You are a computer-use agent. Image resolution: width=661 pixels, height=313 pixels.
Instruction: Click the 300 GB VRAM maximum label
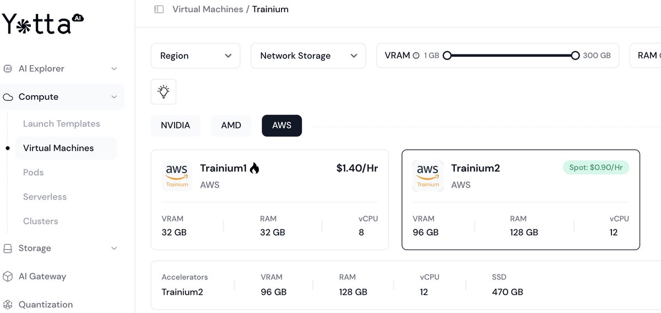point(597,56)
